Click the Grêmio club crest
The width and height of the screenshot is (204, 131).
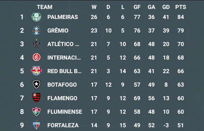pyautogui.click(x=37, y=30)
